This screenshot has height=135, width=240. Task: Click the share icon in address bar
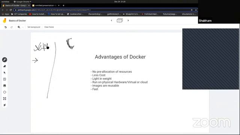click(192, 10)
